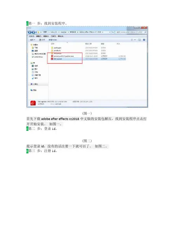Select 网络 in the navigation pane
Image resolution: width=174 pixels, height=247 pixels.
33,90
